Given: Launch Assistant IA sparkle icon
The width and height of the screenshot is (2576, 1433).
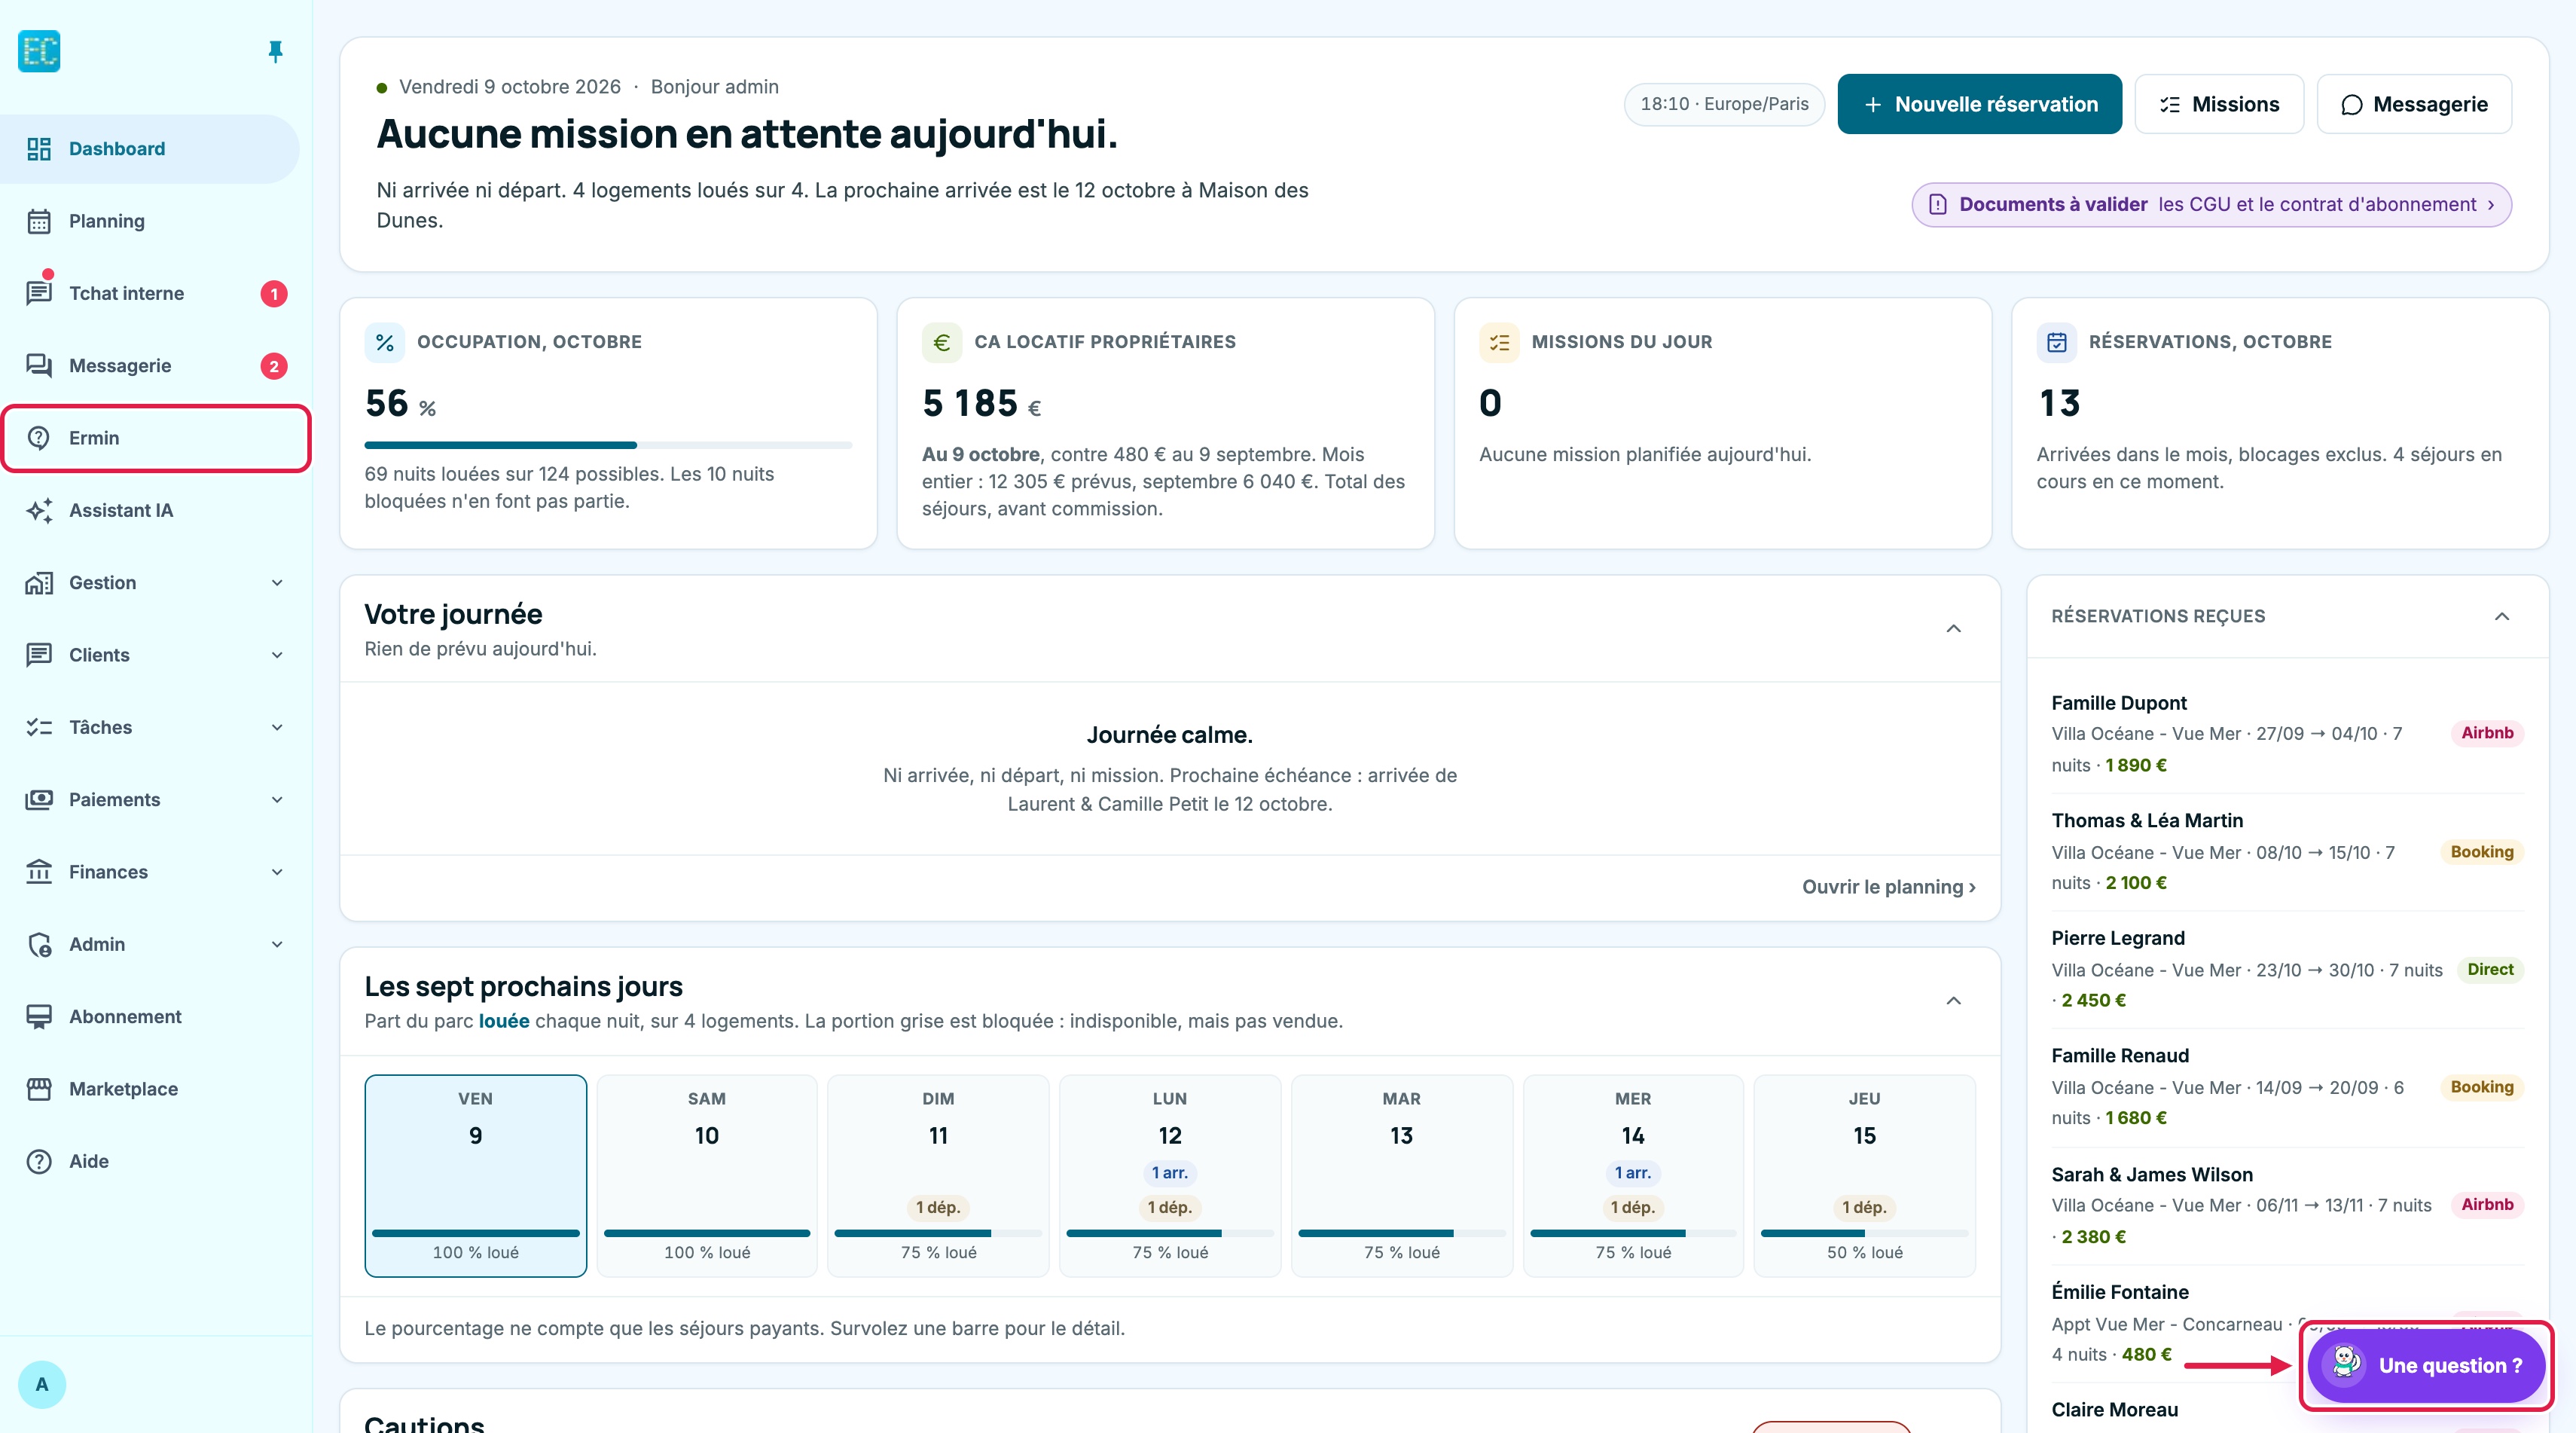Looking at the screenshot, I should coord(39,510).
